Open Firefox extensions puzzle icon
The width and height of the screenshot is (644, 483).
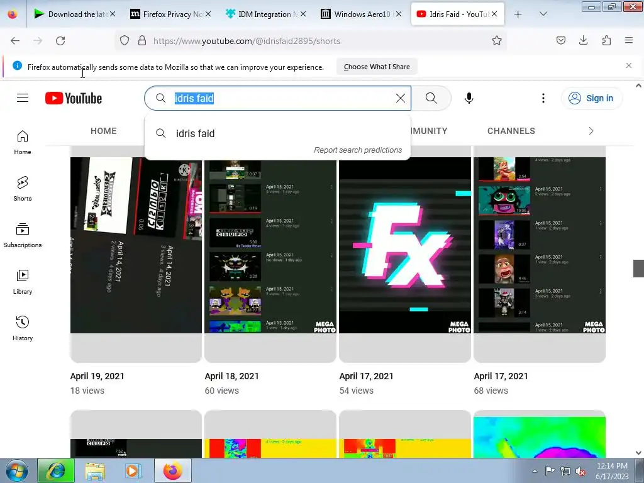pos(606,40)
